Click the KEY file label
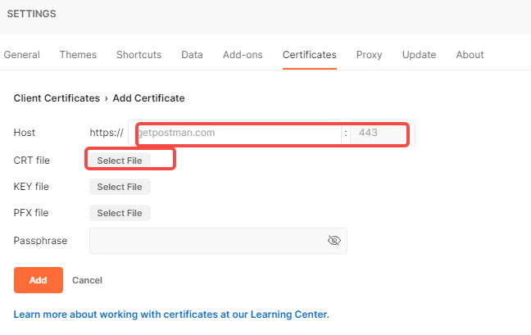This screenshot has height=335, width=531. click(x=31, y=187)
